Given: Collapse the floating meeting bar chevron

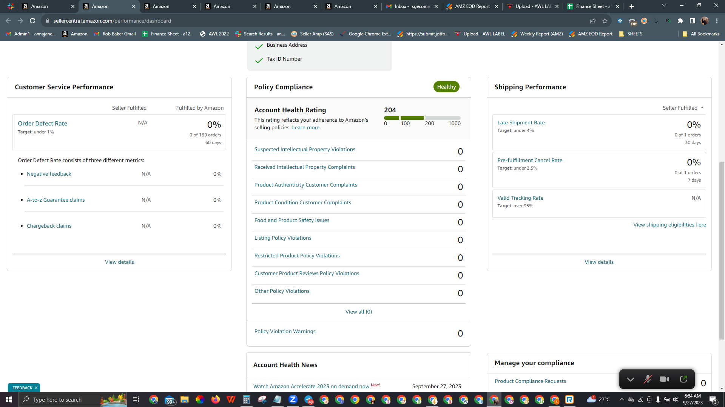Looking at the screenshot, I should (630, 379).
